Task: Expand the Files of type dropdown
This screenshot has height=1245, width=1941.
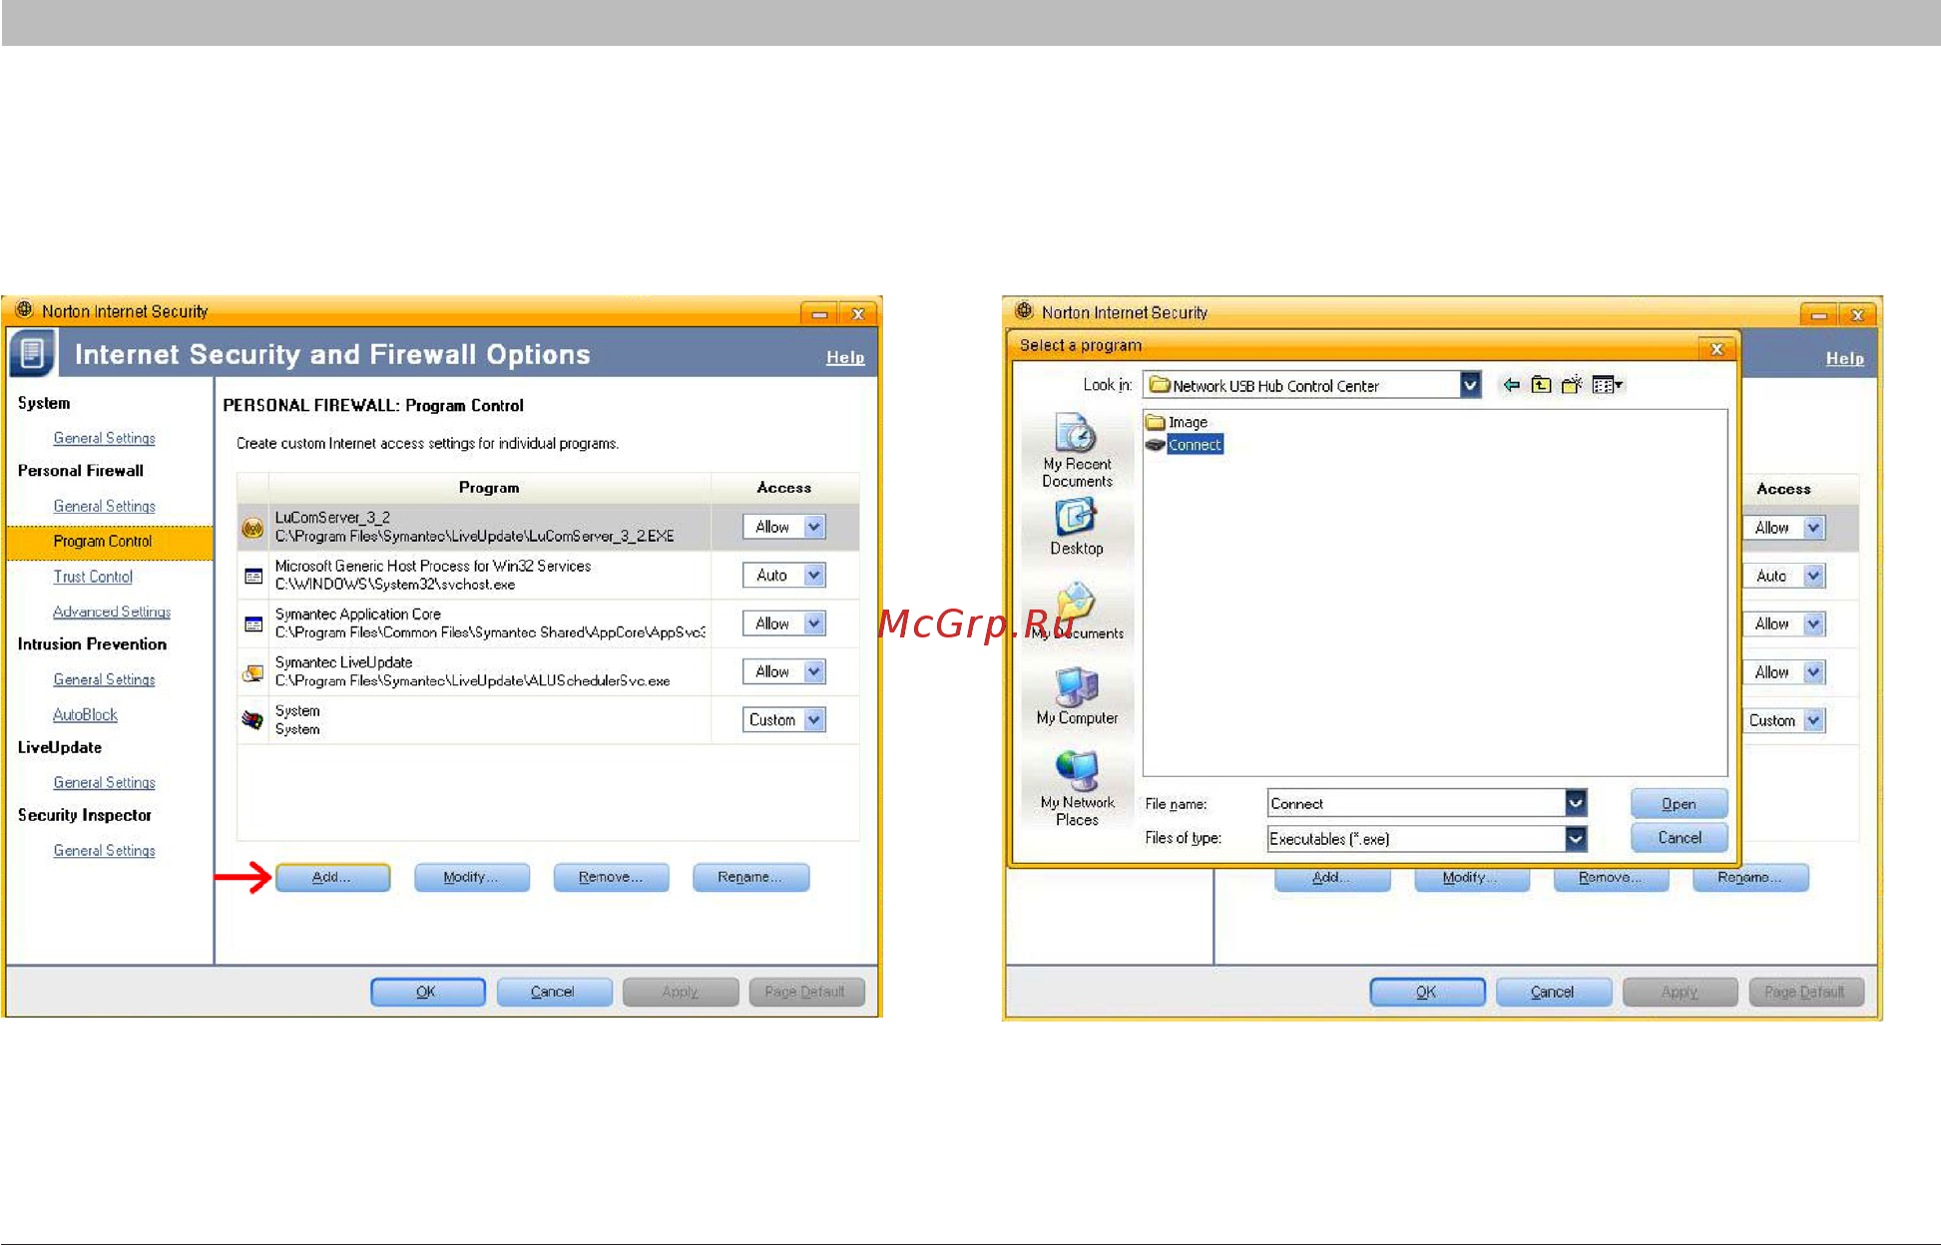Action: tap(1575, 838)
